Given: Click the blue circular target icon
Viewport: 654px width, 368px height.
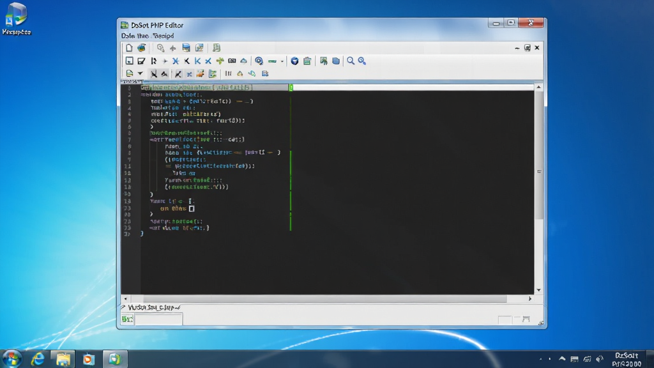Looking at the screenshot, I should click(259, 61).
